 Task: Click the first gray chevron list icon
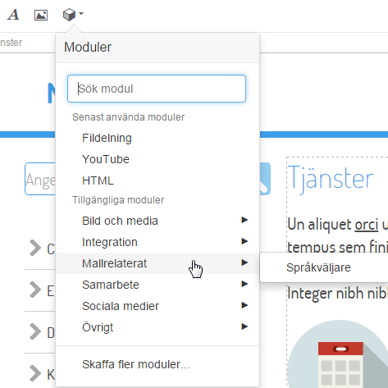coord(35,248)
